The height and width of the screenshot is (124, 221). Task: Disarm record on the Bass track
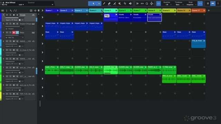pyautogui.click(x=14, y=32)
